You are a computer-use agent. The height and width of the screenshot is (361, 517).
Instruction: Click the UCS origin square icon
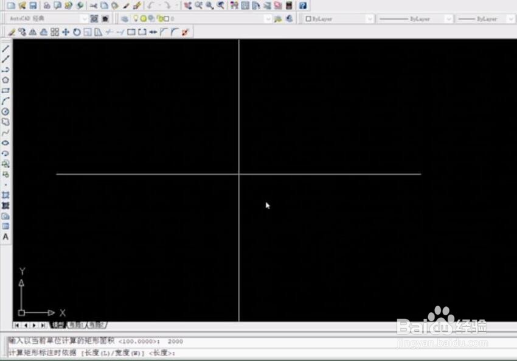21,312
